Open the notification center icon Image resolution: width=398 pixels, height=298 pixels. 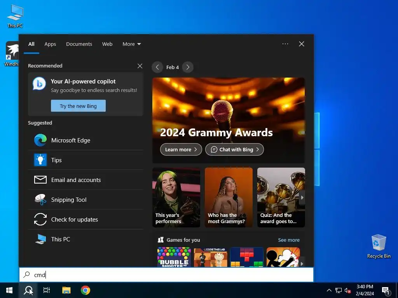click(386, 291)
